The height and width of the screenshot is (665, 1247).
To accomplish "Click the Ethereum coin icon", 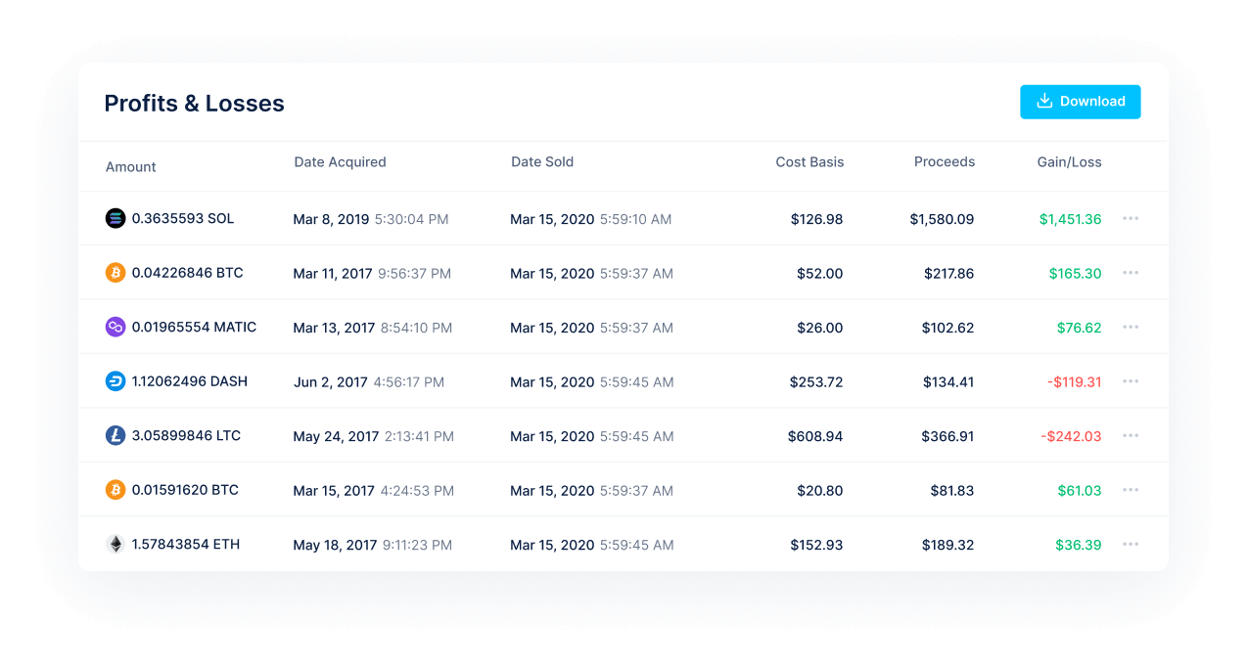I will 115,544.
